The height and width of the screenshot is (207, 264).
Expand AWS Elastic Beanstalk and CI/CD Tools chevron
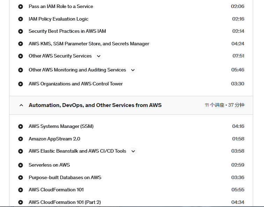tap(133, 151)
